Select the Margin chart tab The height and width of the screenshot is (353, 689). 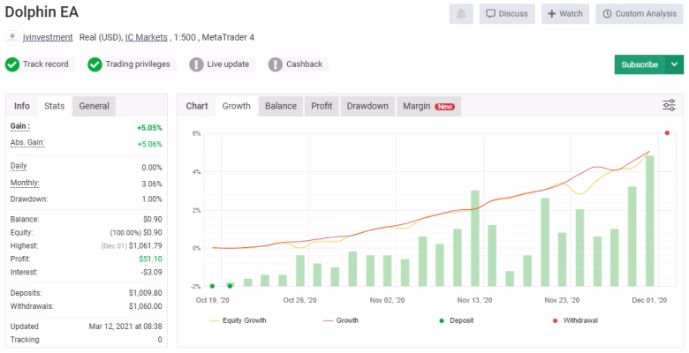[x=428, y=106]
